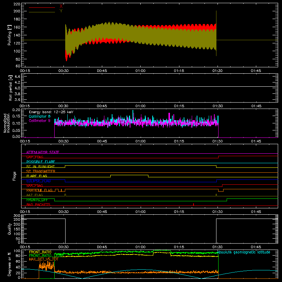Select the FRONTS_OFF flag label
282x282 pixels.
pyautogui.click(x=37, y=200)
